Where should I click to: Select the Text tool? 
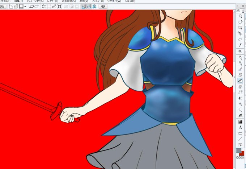(240, 128)
